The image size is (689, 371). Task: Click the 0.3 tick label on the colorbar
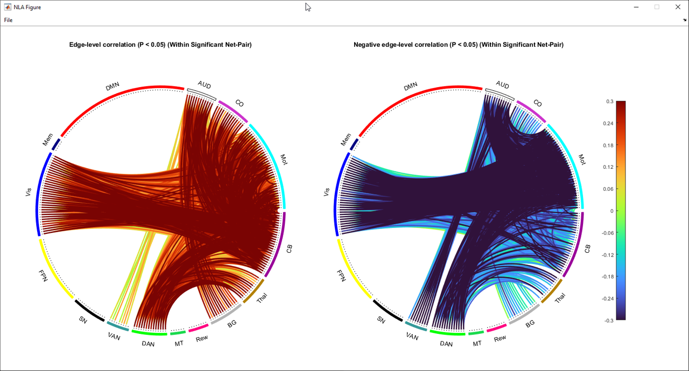(x=609, y=101)
